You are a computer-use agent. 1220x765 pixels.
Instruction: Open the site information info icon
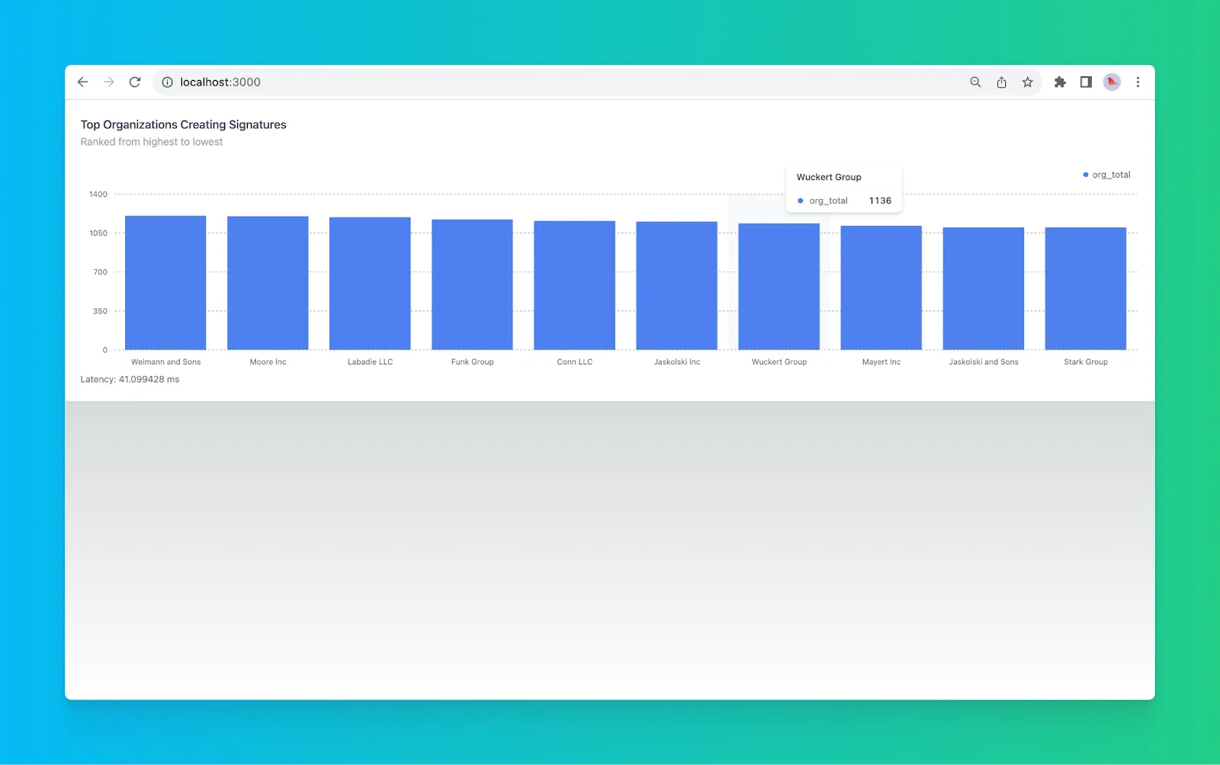point(166,82)
